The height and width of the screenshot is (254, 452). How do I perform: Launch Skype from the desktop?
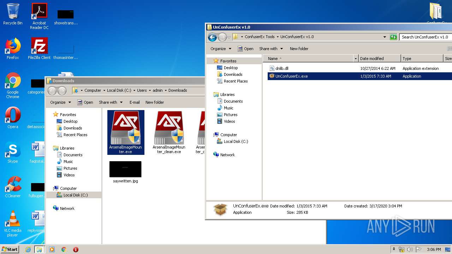click(13, 152)
